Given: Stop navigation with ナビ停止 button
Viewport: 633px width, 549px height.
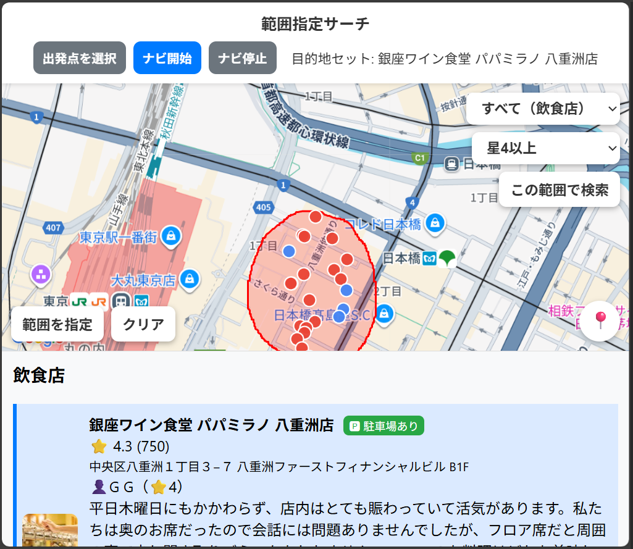Looking at the screenshot, I should [242, 58].
